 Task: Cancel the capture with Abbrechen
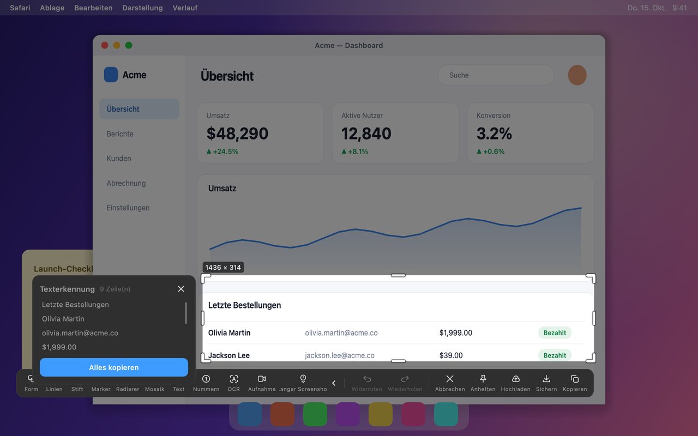tap(450, 383)
